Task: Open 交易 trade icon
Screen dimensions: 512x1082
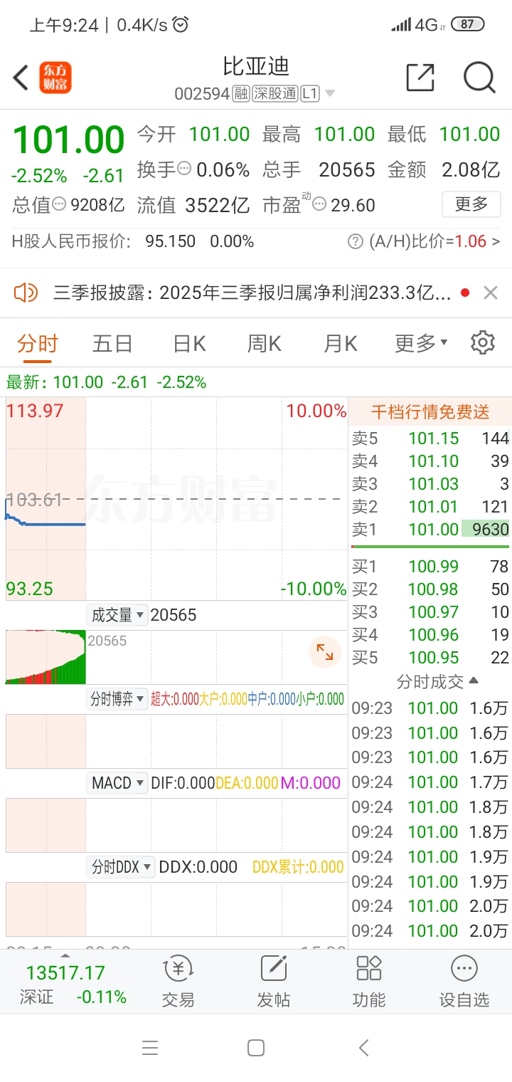Action: click(178, 982)
